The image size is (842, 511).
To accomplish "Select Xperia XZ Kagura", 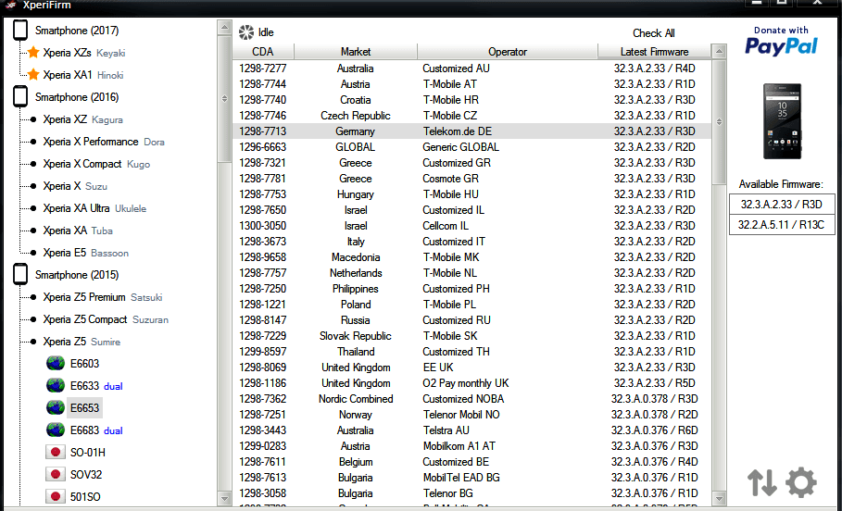I will click(83, 119).
